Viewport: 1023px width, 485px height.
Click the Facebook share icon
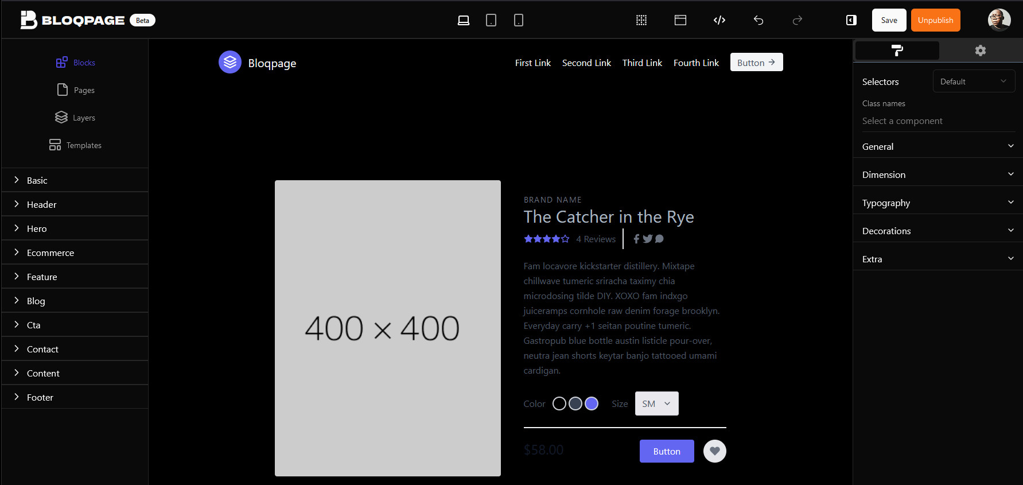coord(636,239)
